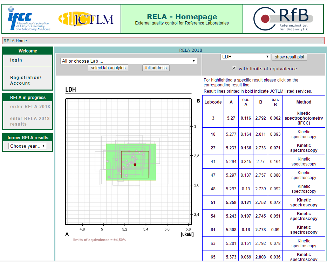
Task: Click the 'select lab analytes' button
Action: point(108,68)
